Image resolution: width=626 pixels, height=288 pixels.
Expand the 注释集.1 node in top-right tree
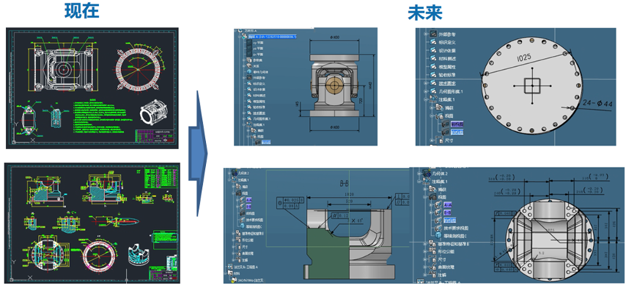[426, 99]
